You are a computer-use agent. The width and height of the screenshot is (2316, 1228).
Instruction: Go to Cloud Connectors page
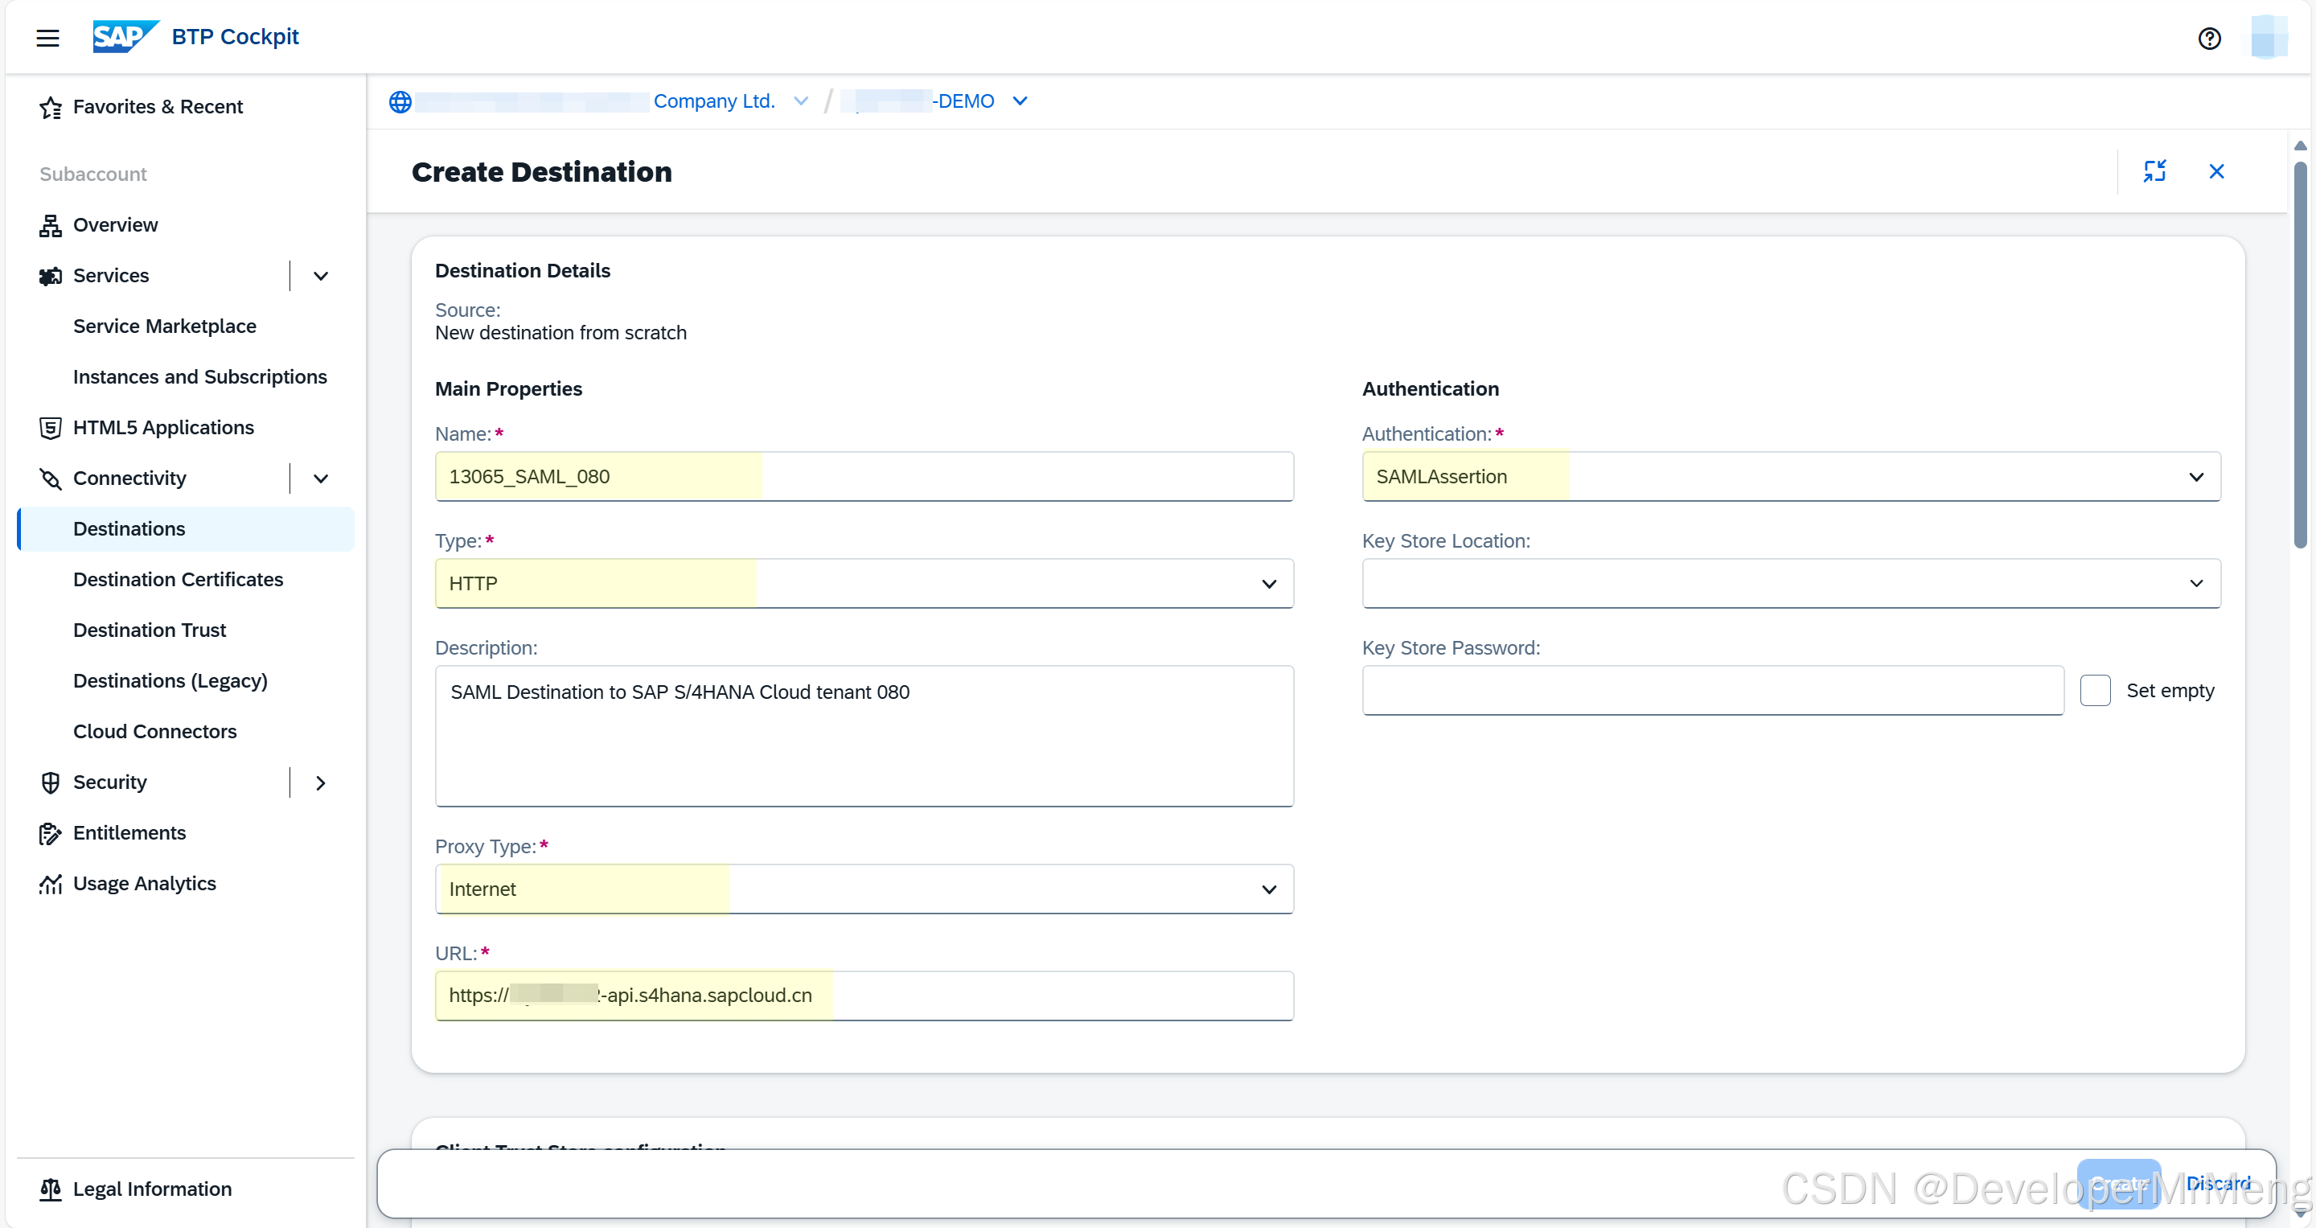click(x=154, y=732)
